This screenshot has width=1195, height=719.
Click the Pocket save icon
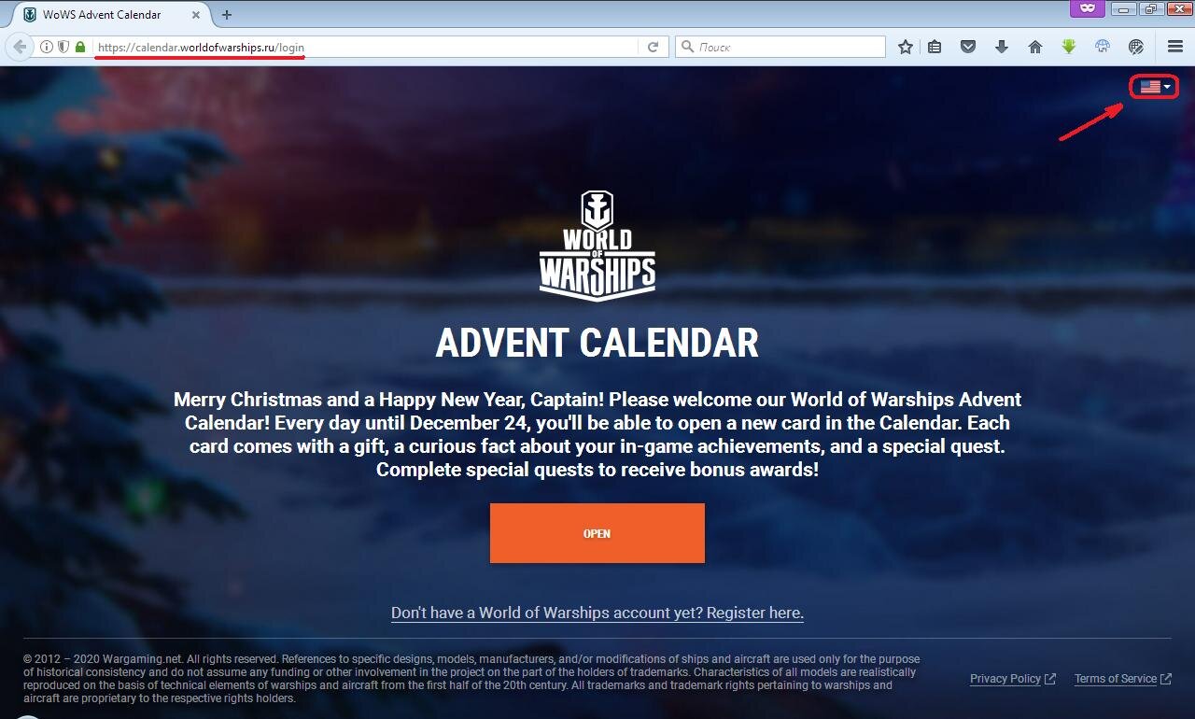968,47
